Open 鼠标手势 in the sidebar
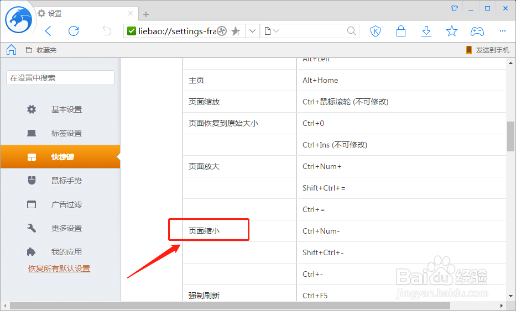This screenshot has height=311, width=516. (x=60, y=181)
